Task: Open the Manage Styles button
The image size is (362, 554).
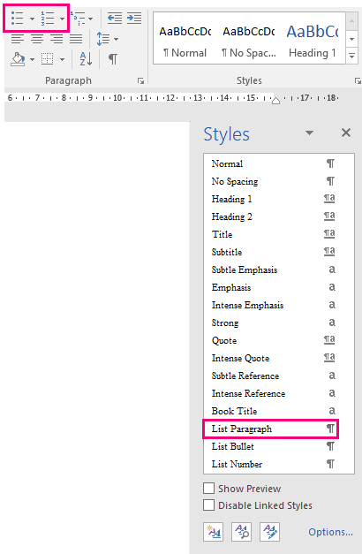Action: pyautogui.click(x=269, y=531)
